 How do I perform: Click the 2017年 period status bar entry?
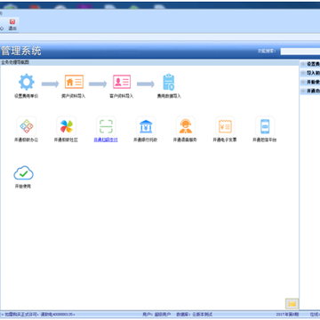(287, 315)
